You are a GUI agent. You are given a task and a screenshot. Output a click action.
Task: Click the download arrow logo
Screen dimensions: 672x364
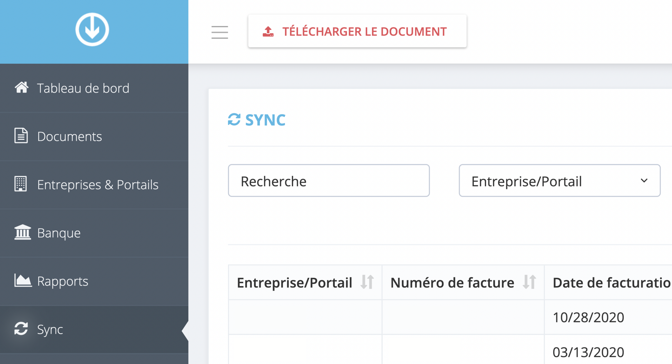92,30
